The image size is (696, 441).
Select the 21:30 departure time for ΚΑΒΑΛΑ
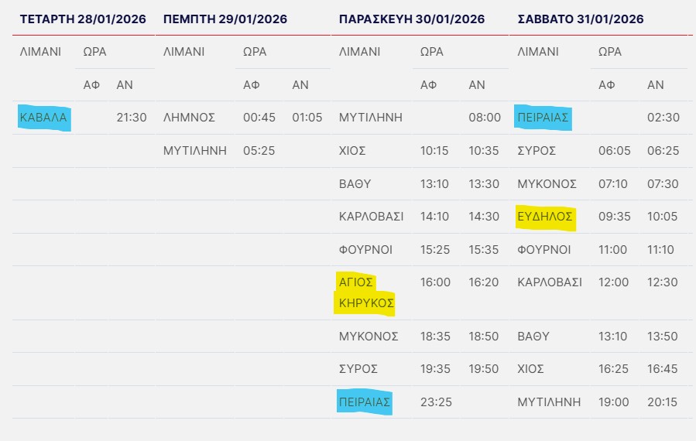click(132, 118)
